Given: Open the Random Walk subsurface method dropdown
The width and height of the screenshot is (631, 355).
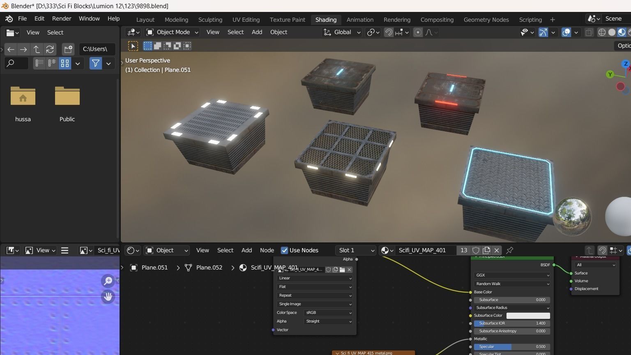Looking at the screenshot, I should click(x=512, y=284).
